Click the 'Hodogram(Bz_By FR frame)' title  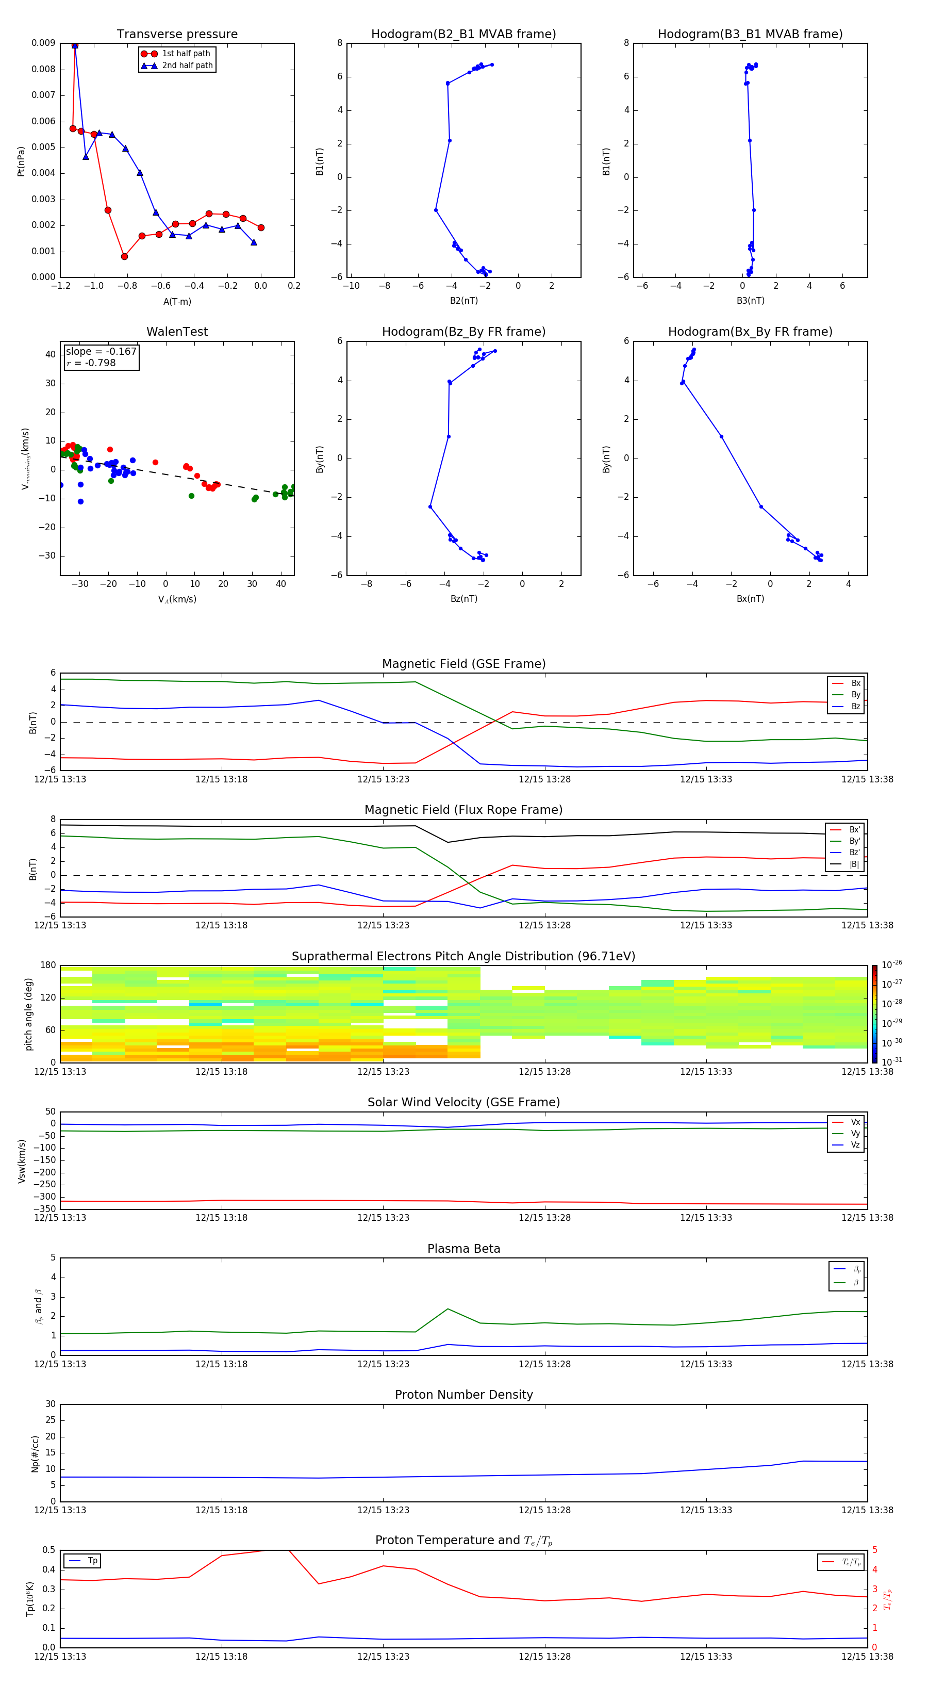[x=463, y=332]
